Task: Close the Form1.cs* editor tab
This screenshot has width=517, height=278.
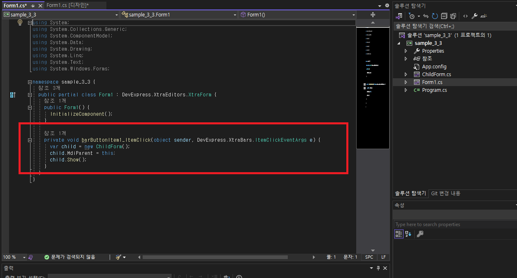Action: pos(40,6)
